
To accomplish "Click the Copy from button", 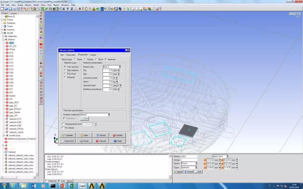I will (x=67, y=141).
